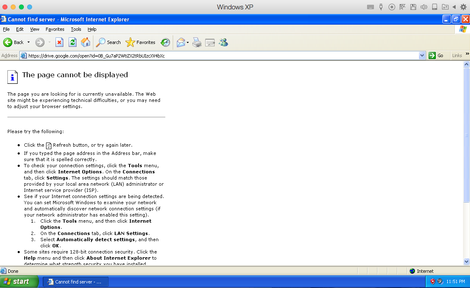The height and width of the screenshot is (288, 470).
Task: Expand the Mail dropdown arrow
Action: click(x=188, y=42)
